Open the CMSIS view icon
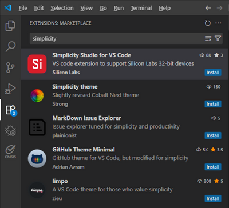The height and width of the screenshot is (208, 229). click(10, 152)
